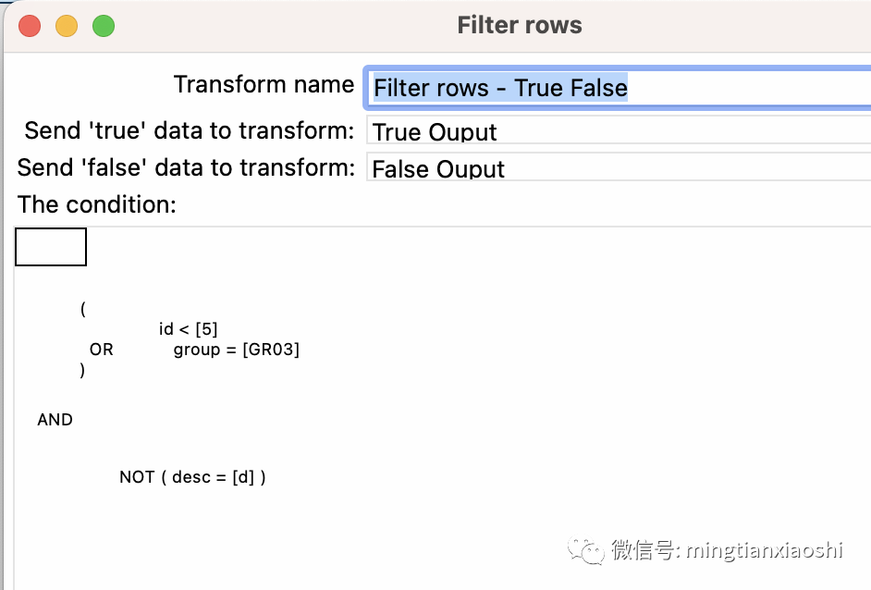Click the opening parenthesis of the grouped condition
The height and width of the screenshot is (590, 871).
(81, 308)
